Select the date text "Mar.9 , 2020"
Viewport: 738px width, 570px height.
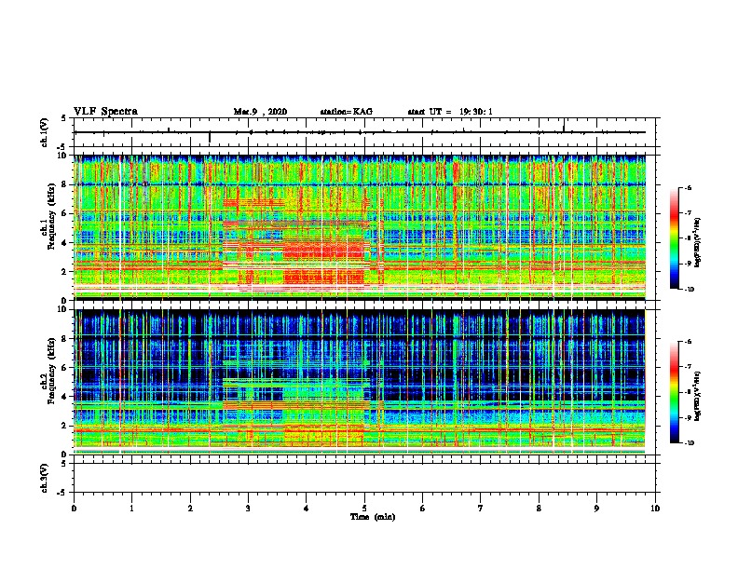[260, 112]
